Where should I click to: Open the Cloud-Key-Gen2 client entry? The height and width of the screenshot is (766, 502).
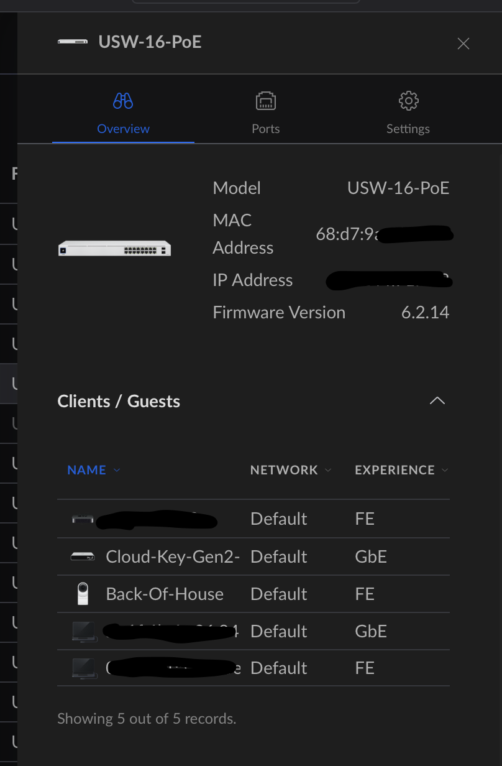173,556
